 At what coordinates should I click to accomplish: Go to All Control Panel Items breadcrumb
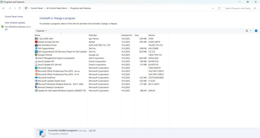tap(57, 8)
